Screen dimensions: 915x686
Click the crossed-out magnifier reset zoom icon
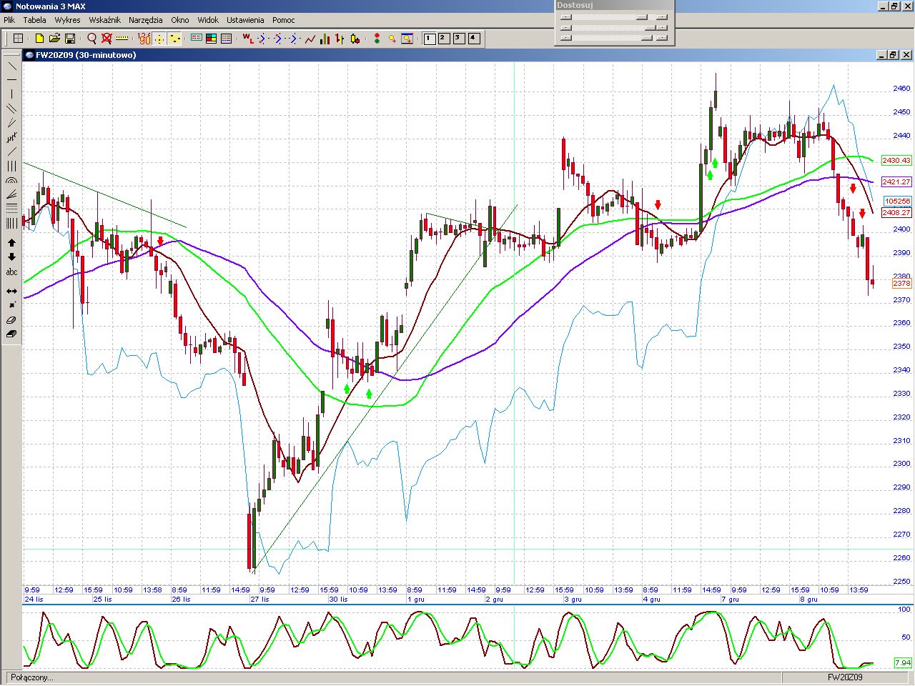(107, 39)
